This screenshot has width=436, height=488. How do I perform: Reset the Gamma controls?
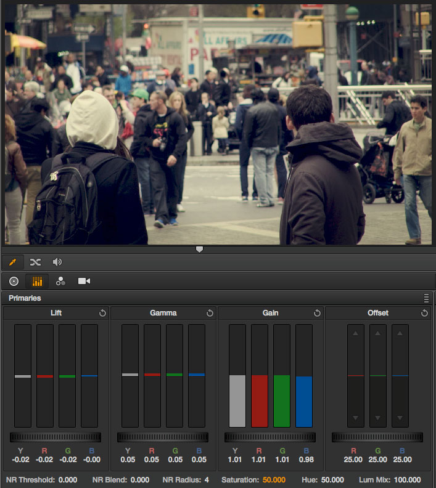[x=210, y=313]
